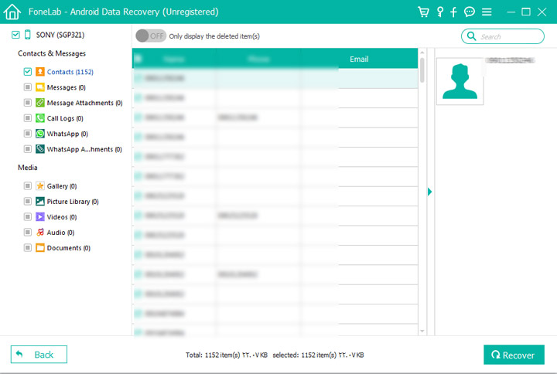Toggle only display deleted items switch
Image resolution: width=557 pixels, height=374 pixels.
(150, 36)
